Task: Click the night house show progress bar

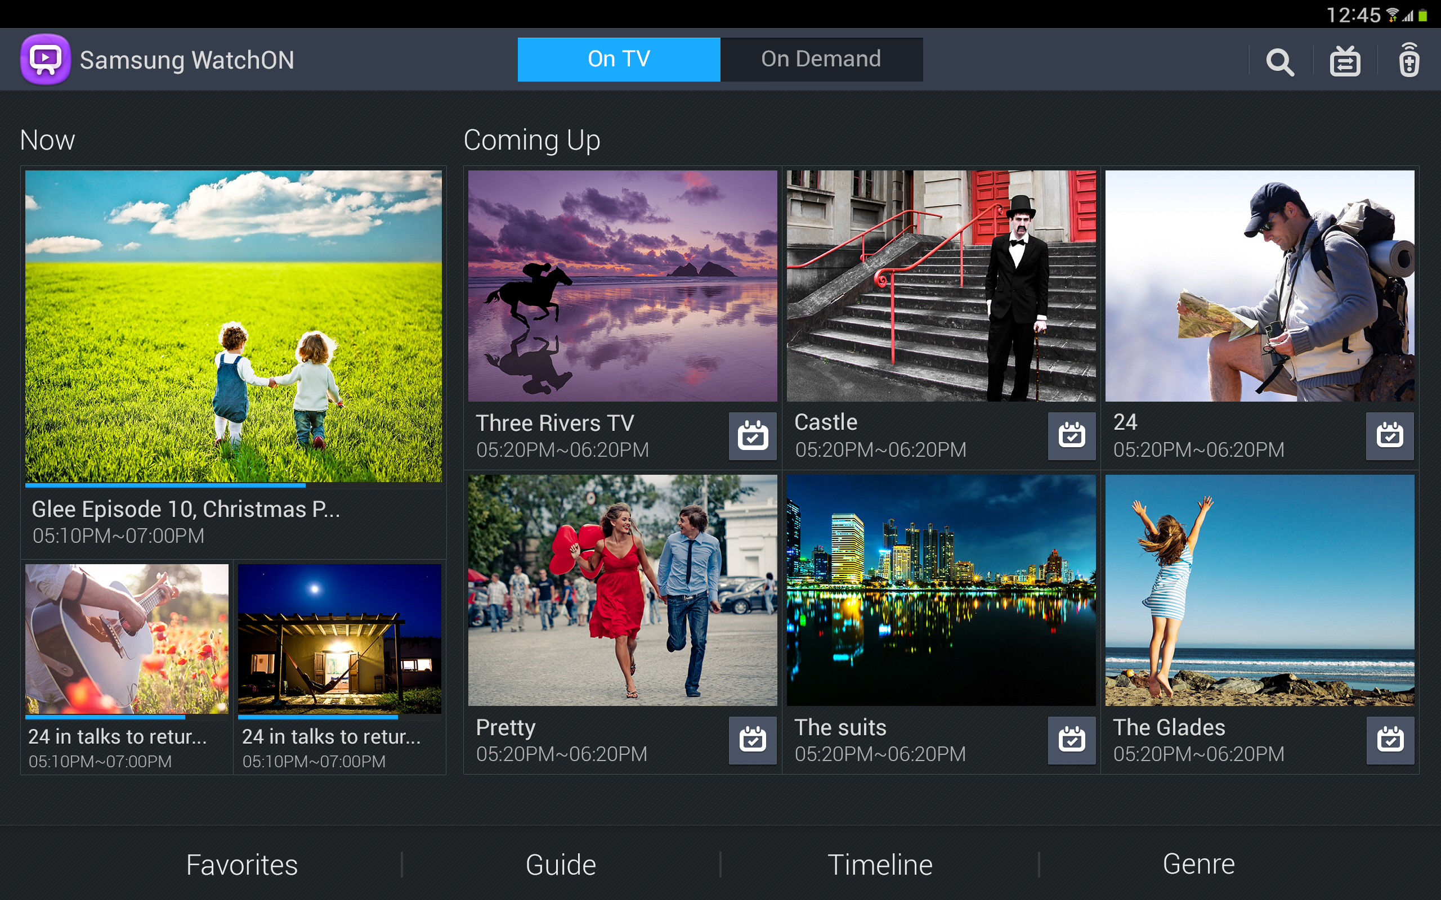Action: tap(339, 717)
